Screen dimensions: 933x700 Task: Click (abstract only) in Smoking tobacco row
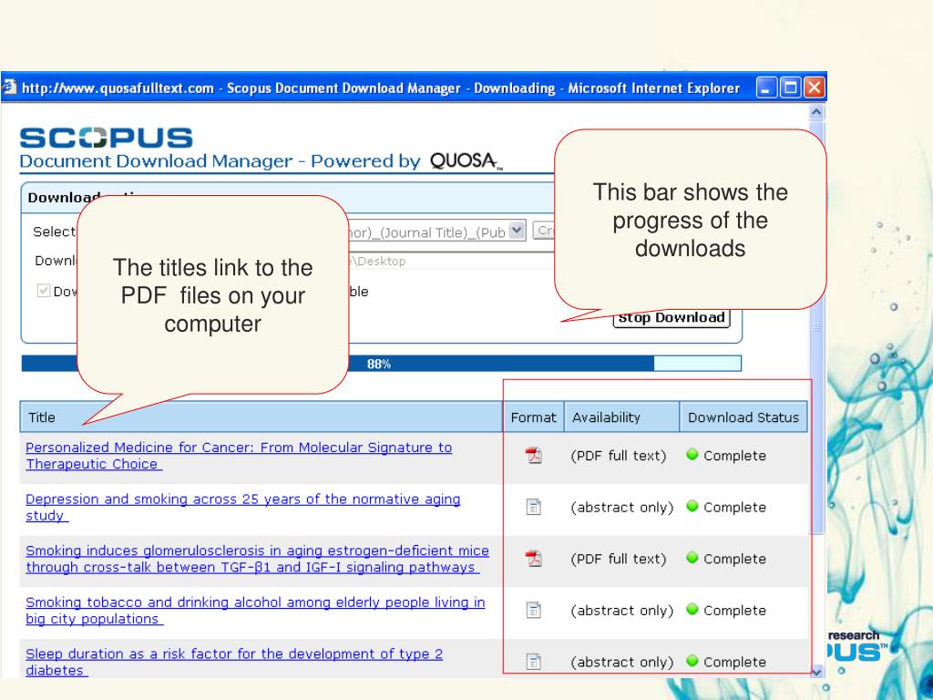pyautogui.click(x=621, y=611)
